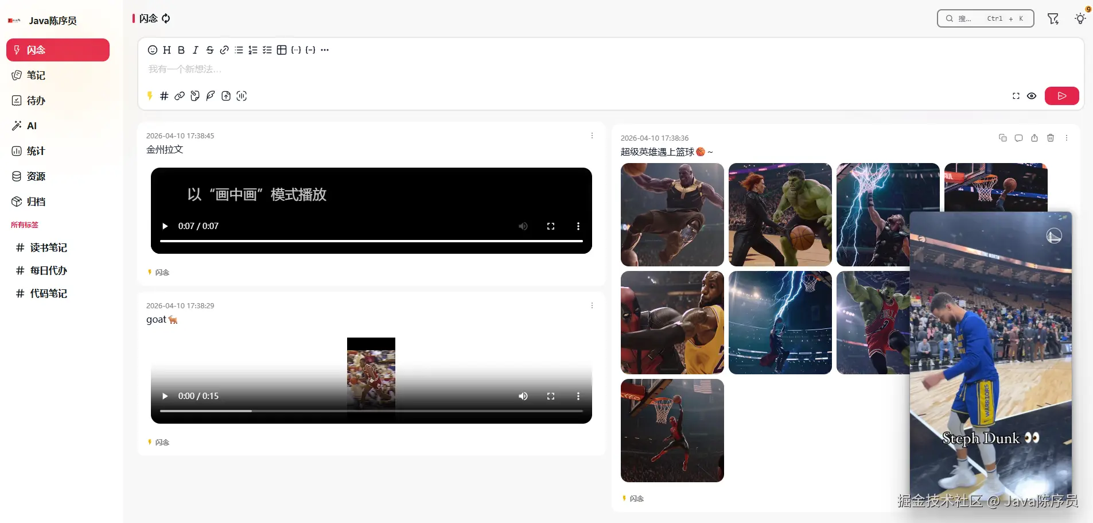Screen dimensions: 1093x523
Task: Open the more menu on 超级英雄遇上篮球 note
Action: pos(1067,138)
